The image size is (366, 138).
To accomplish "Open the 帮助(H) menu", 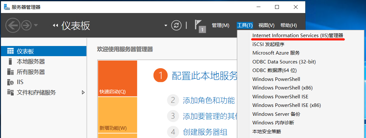I will 288,25.
